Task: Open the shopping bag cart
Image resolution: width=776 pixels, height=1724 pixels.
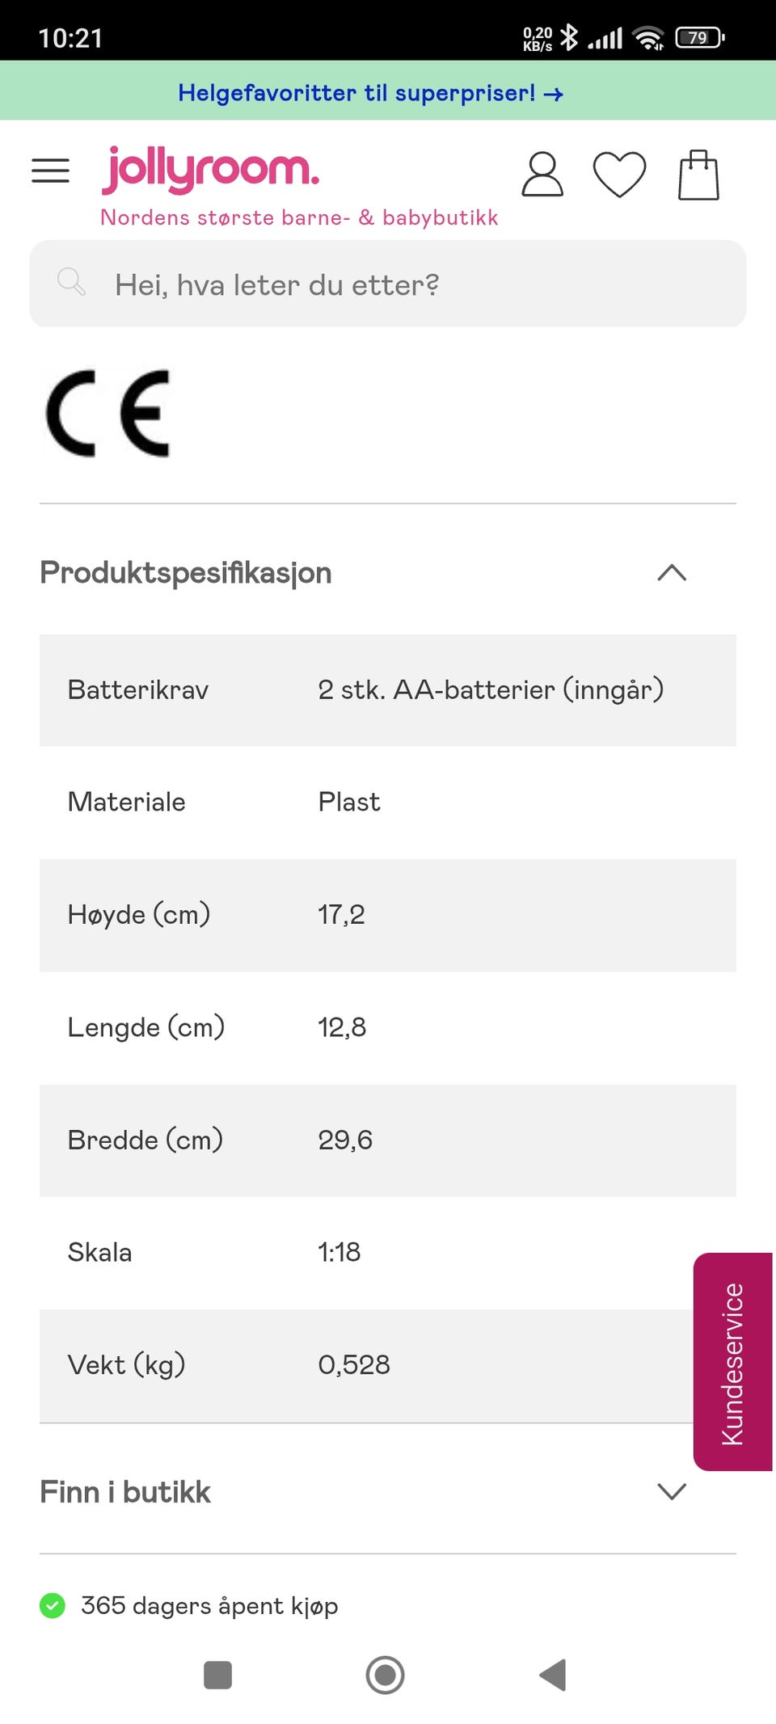Action: [698, 175]
